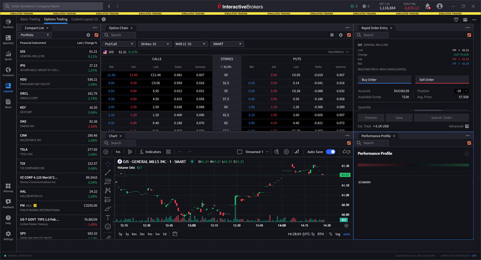Click the 60 strike row cell

(226, 107)
